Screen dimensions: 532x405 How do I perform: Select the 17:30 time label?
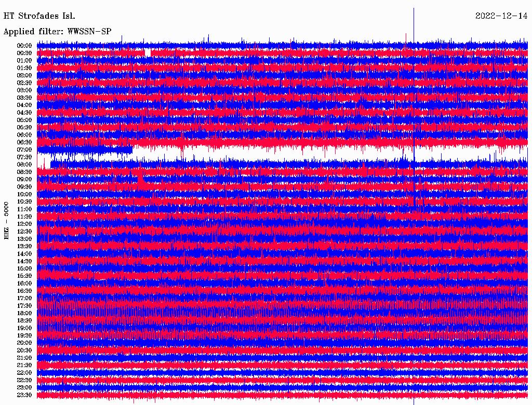coord(24,306)
